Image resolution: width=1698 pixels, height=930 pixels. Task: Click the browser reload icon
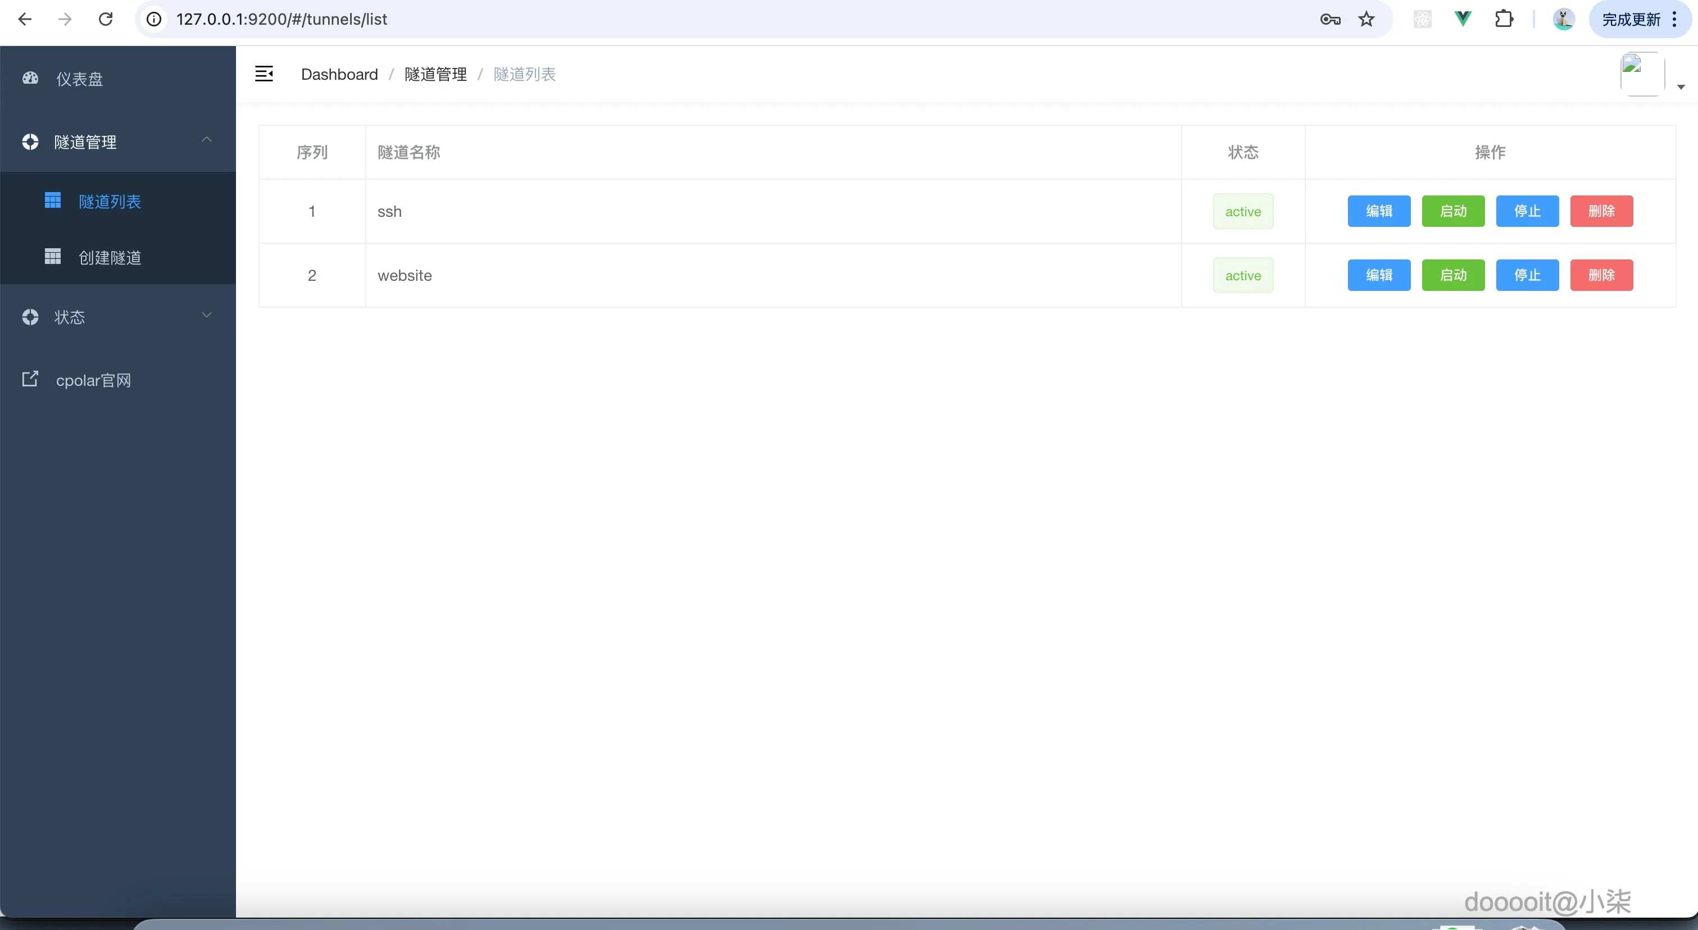(106, 19)
